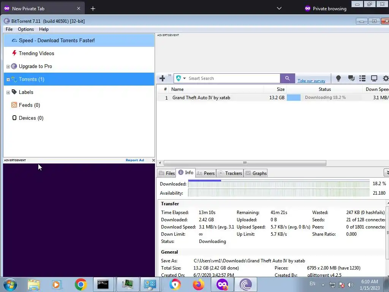Expand toolbar overflow chevron next to plus
This screenshot has width=389, height=292.
click(170, 75)
